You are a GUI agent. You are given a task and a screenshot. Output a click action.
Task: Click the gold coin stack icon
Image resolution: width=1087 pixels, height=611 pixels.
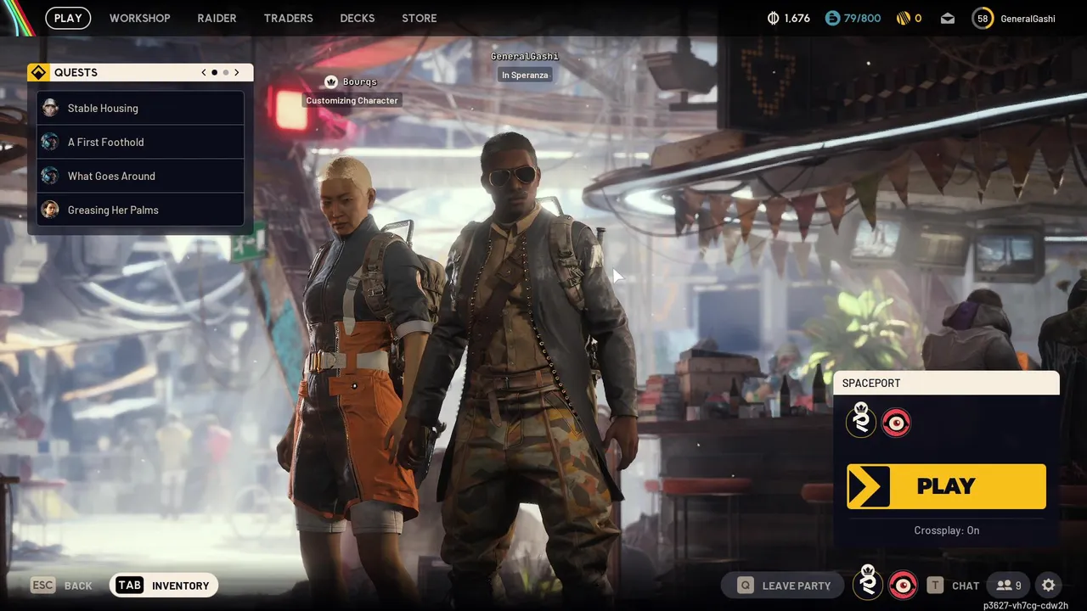click(x=902, y=18)
